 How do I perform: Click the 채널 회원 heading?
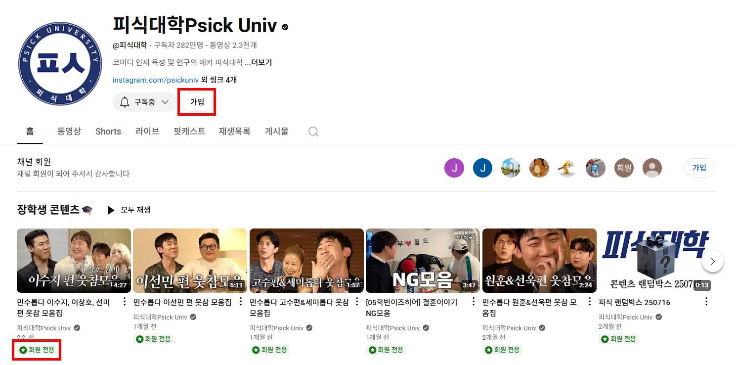pos(34,162)
